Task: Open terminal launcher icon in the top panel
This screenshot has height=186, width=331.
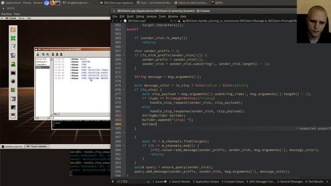Action: (57, 3)
